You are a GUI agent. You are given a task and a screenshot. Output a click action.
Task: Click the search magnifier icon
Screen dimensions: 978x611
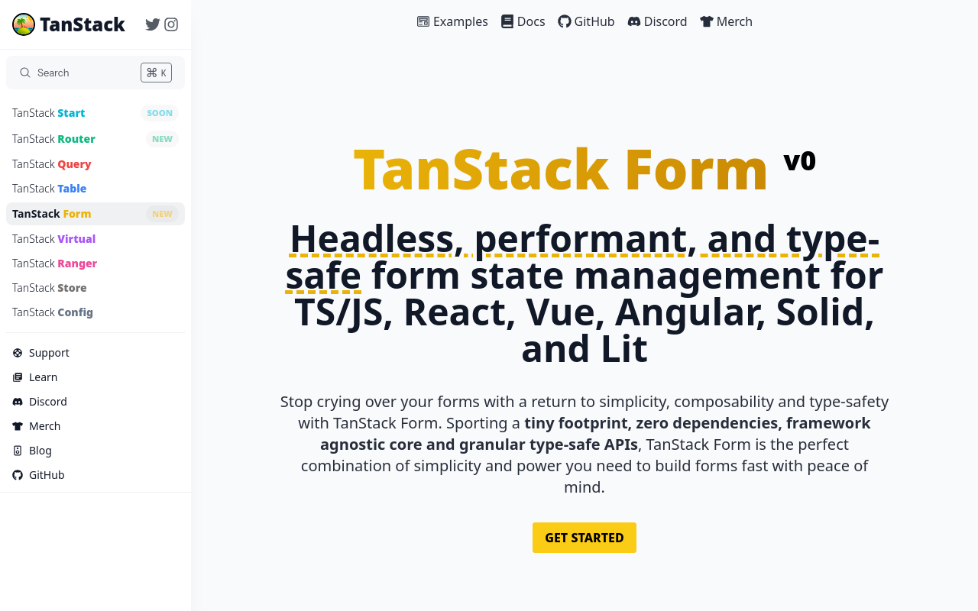click(25, 73)
